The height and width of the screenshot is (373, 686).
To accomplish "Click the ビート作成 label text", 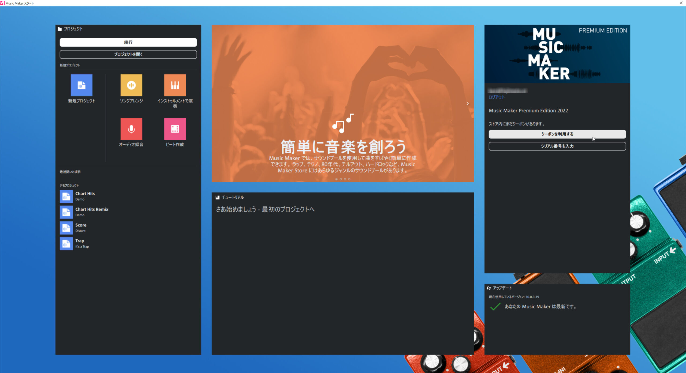I will (175, 145).
